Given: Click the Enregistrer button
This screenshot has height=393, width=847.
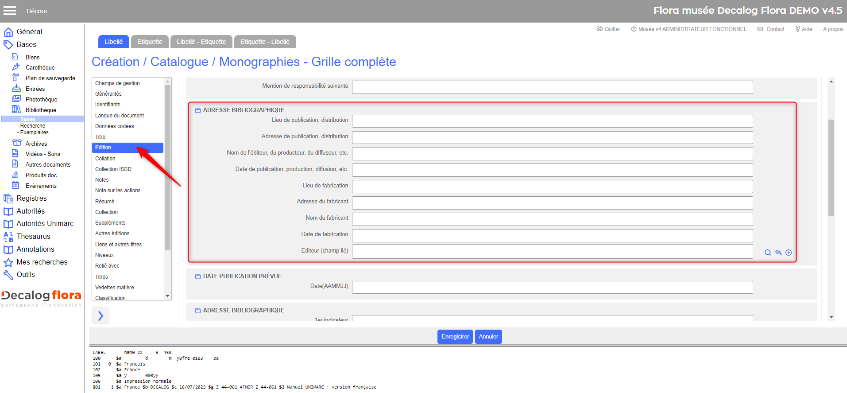Looking at the screenshot, I should pyautogui.click(x=455, y=336).
